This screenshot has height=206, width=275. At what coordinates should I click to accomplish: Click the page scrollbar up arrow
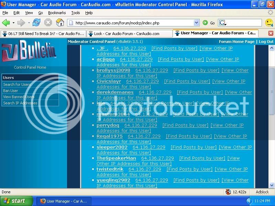[272, 48]
